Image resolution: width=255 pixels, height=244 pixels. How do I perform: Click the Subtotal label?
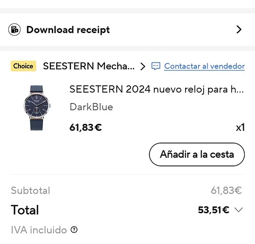30,190
